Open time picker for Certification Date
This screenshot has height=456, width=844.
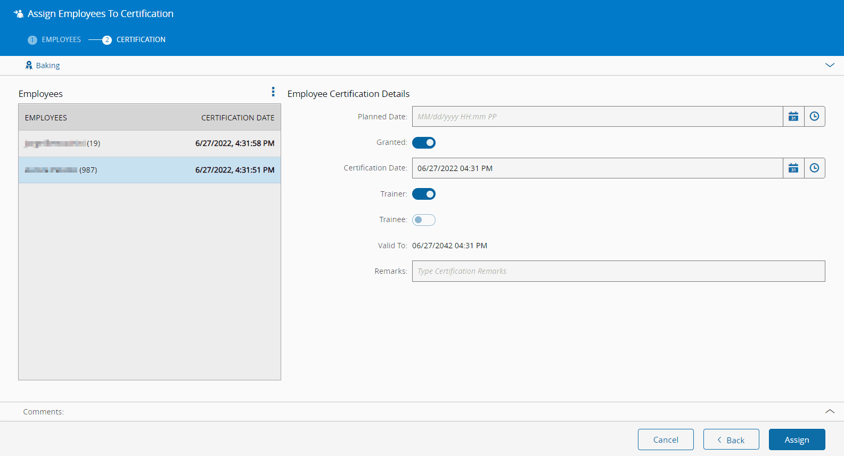click(x=814, y=168)
